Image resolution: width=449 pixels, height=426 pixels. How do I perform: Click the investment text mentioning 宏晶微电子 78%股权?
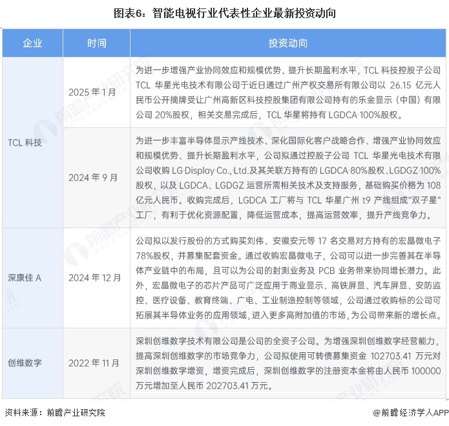(x=287, y=278)
